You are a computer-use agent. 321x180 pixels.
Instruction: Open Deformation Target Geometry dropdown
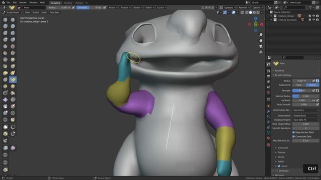305,110
